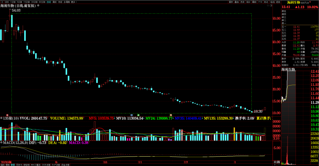Image resolution: width=319 pixels, height=166 pixels.
Task: Click the settings dot before 135量(10)
Action: 1,118
